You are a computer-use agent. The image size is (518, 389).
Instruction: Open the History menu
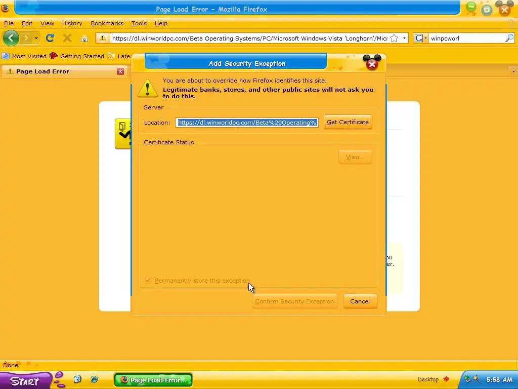(72, 23)
